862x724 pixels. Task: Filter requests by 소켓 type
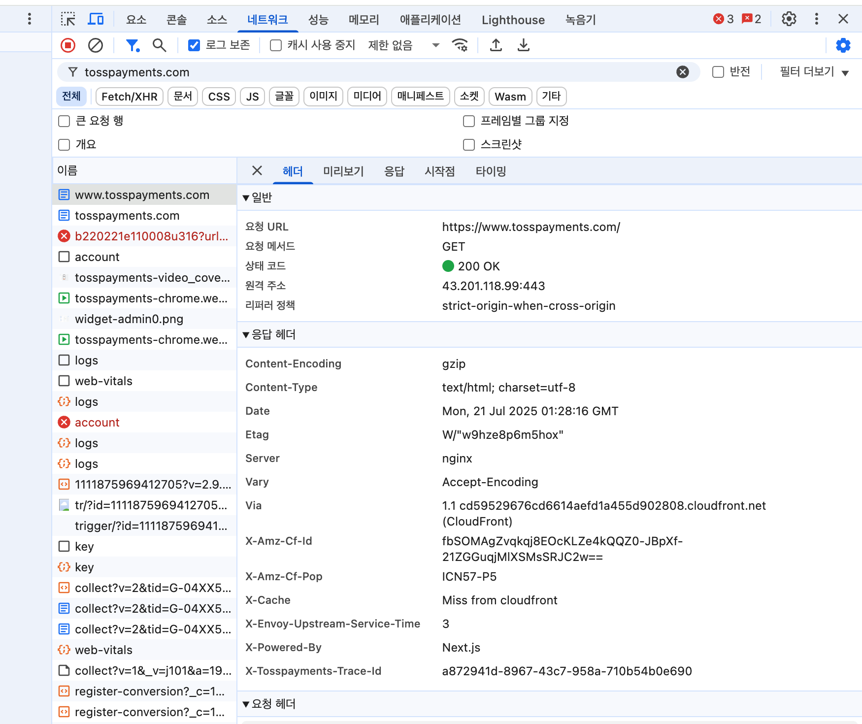click(x=469, y=97)
